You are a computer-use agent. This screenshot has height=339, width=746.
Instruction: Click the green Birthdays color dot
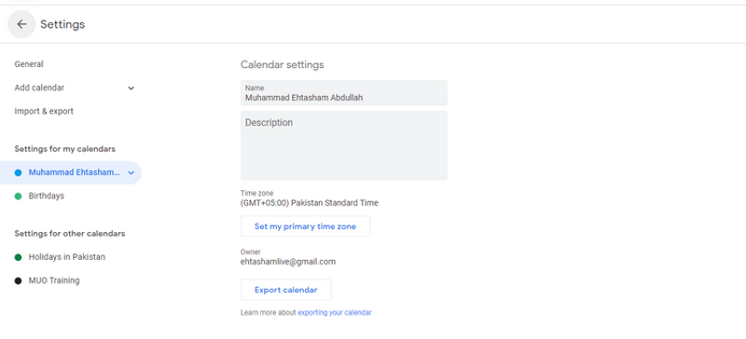18,196
